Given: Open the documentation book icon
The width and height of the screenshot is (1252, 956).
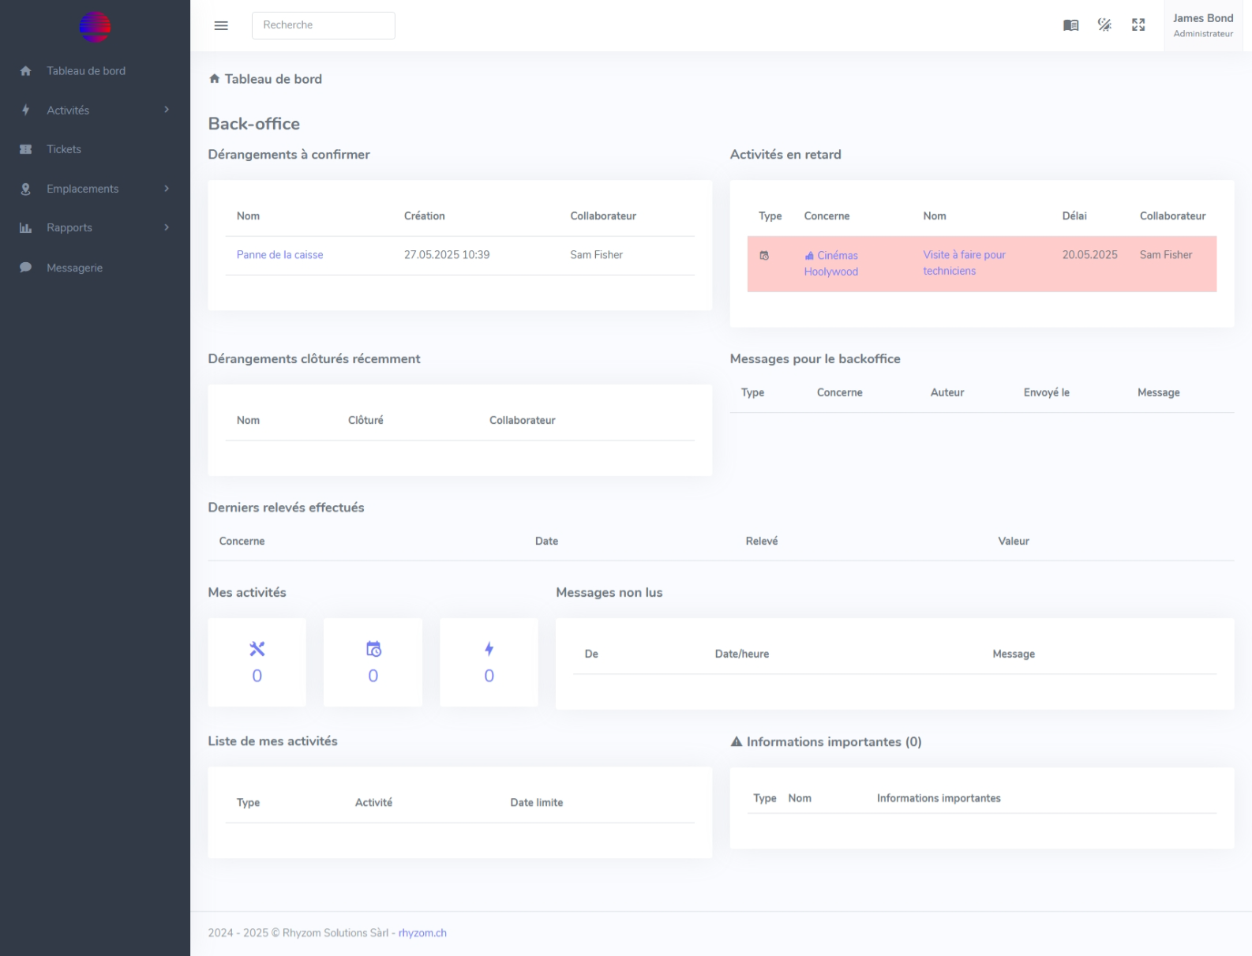Looking at the screenshot, I should coord(1070,25).
